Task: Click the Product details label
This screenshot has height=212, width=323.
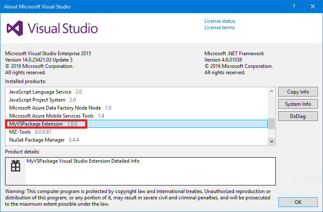Action: click(22, 152)
